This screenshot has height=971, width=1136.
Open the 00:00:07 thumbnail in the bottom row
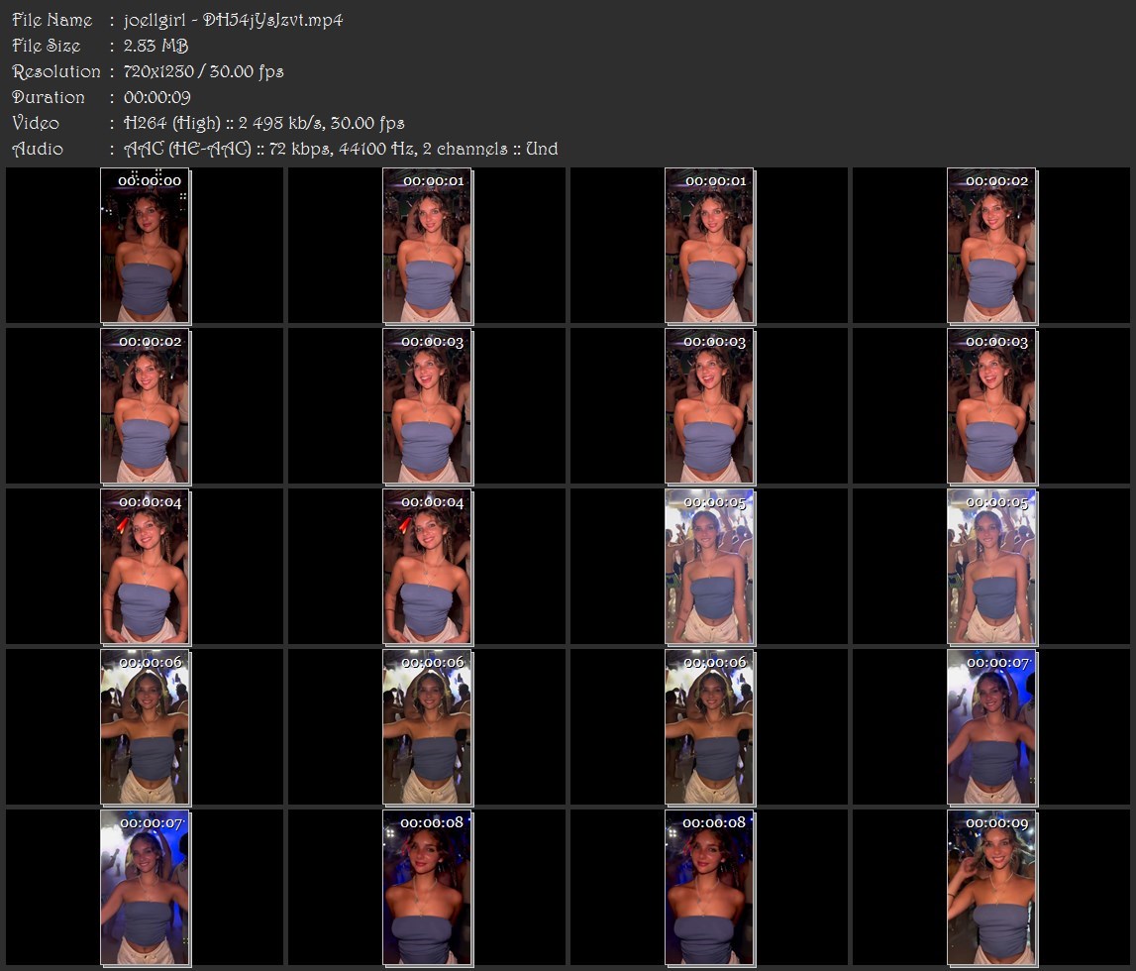coord(145,888)
